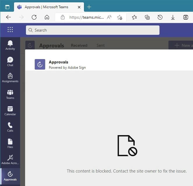View site information lock icon
193x186 pixels.
coord(63,17)
